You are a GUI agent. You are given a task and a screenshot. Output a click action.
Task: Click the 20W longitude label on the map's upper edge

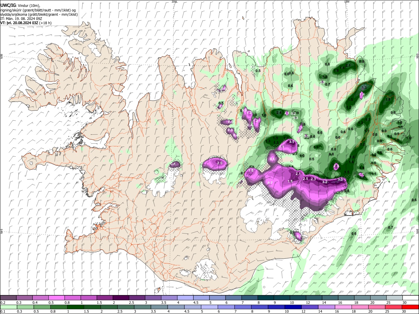(174, 2)
